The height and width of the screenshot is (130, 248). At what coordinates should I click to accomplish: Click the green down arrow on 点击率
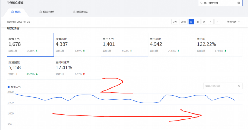(225, 51)
